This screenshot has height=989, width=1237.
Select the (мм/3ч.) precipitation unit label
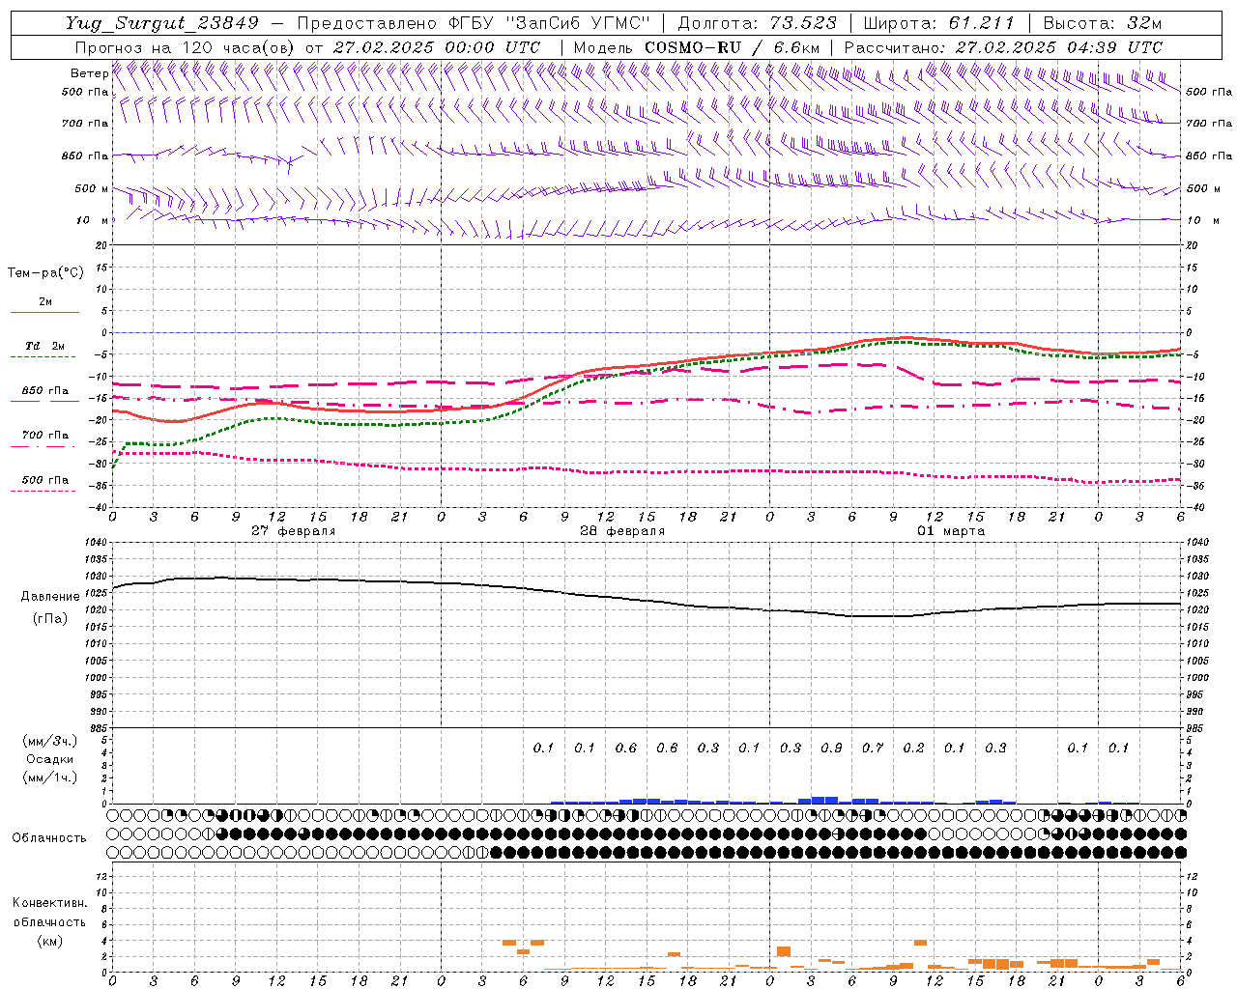pos(50,741)
